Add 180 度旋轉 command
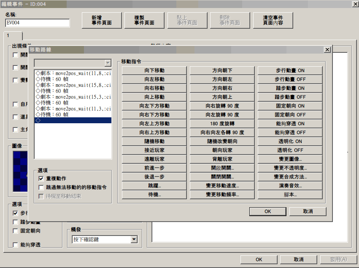 pyautogui.click(x=222, y=124)
